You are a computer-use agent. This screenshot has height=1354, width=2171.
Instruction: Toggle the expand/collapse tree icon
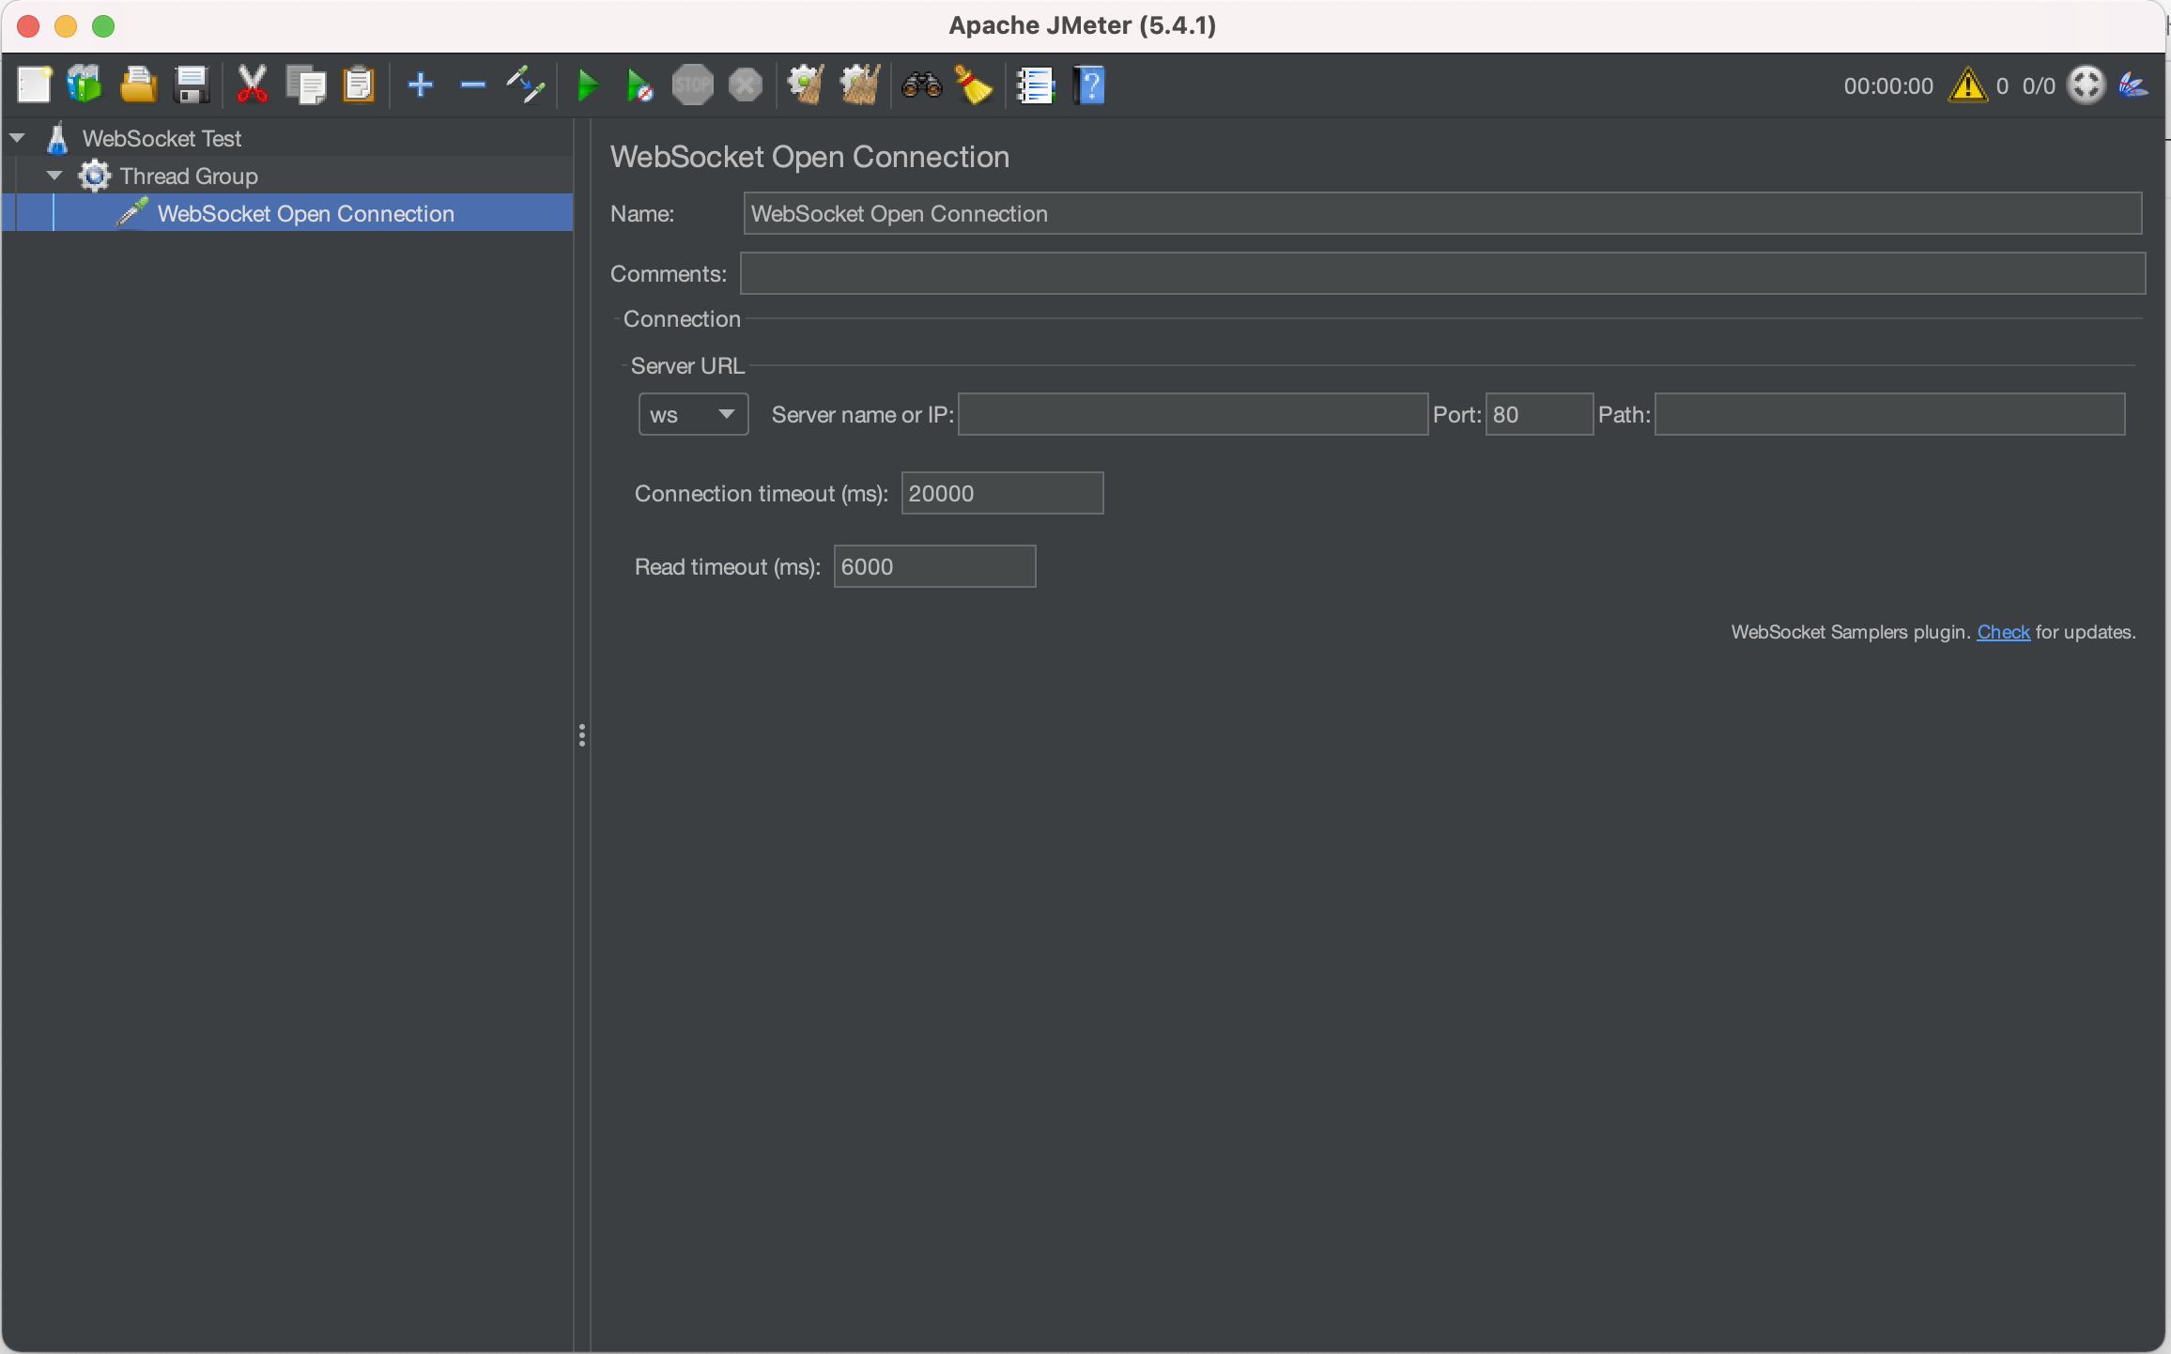click(526, 85)
